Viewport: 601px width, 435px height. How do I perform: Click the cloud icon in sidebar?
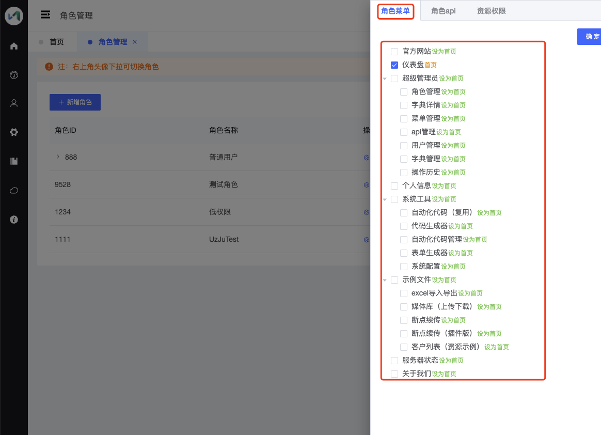click(14, 191)
